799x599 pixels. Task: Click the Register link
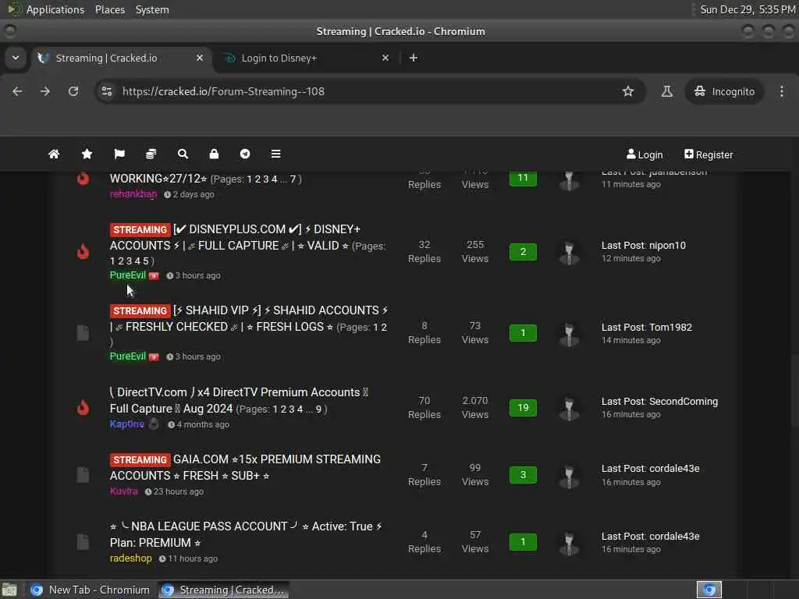click(x=708, y=154)
